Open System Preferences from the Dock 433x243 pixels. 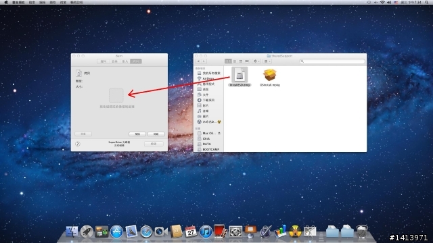pos(235,232)
